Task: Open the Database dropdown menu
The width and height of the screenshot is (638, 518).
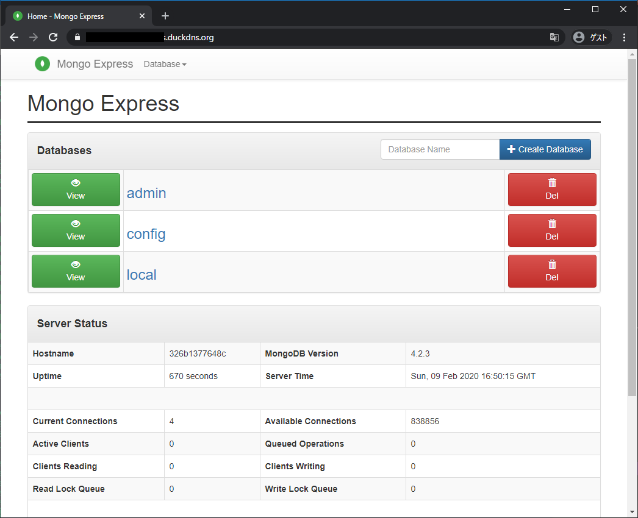Action: click(x=165, y=64)
